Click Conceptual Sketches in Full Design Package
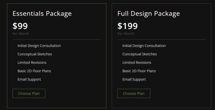Viewport: 215px width, 110px height. (x=140, y=54)
